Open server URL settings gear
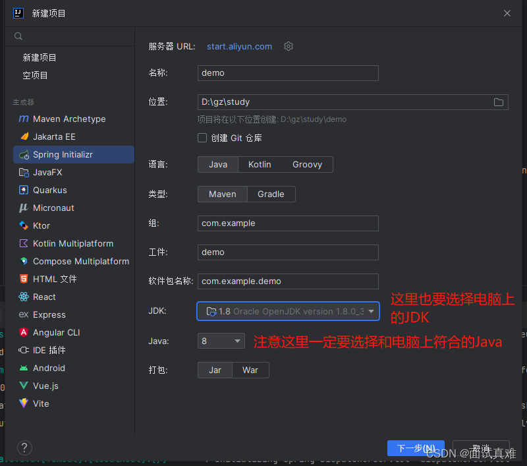The width and height of the screenshot is (527, 466). 289,46
